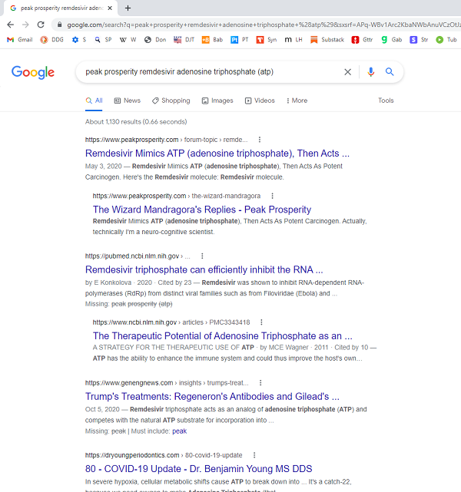
Task: Click the pubmed.ncbi.nlm.nih.gov URL breadcrumb
Action: pos(138,256)
